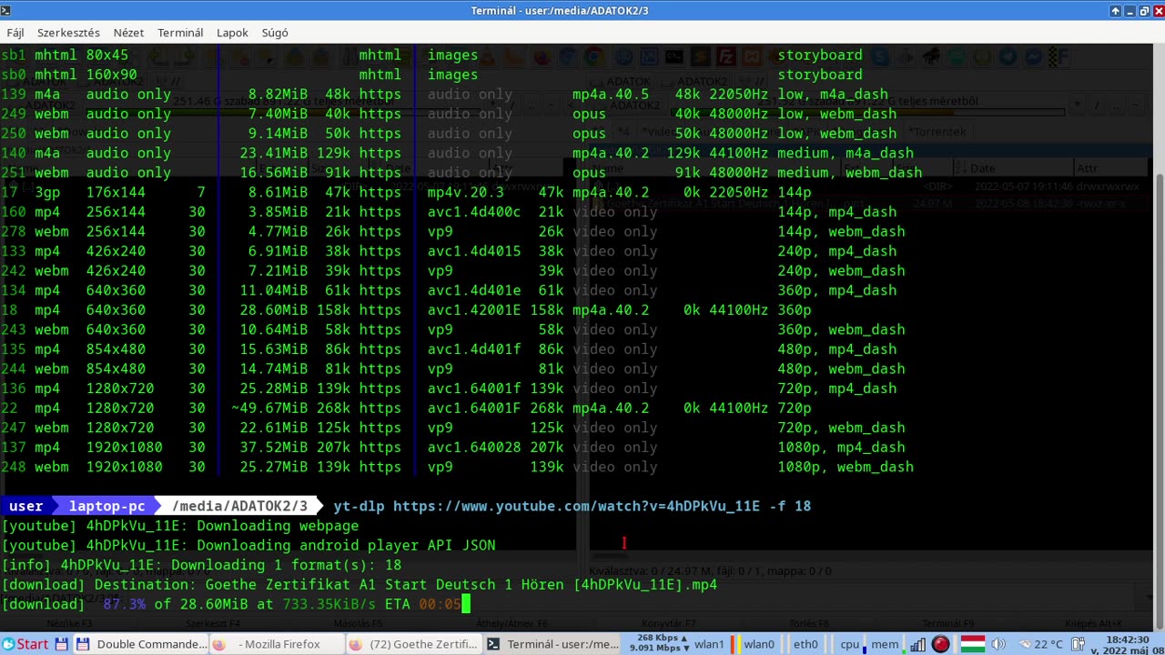The width and height of the screenshot is (1165, 655).
Task: Click the '22050Hz' value in the 3gp row
Action: [x=738, y=192]
